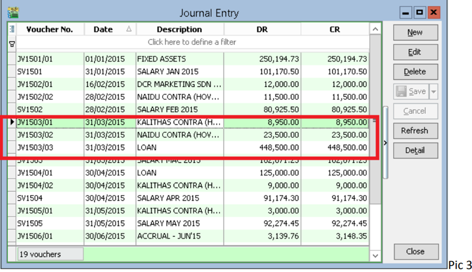Click Close button at bottom right
Image resolution: width=472 pixels, height=272 pixels.
tap(415, 252)
